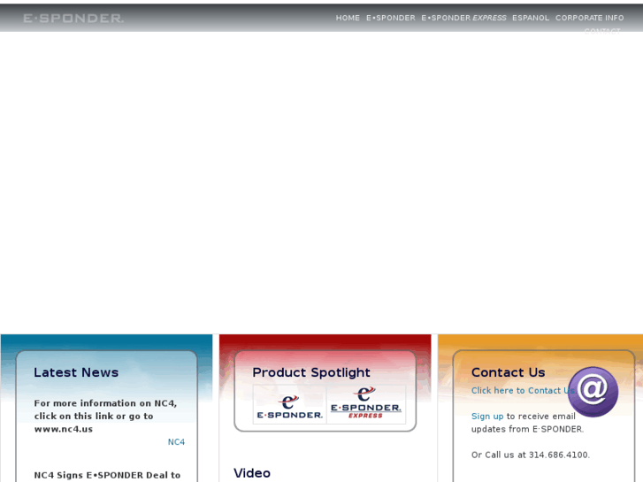Switch to ESPANOL page

coord(531,18)
